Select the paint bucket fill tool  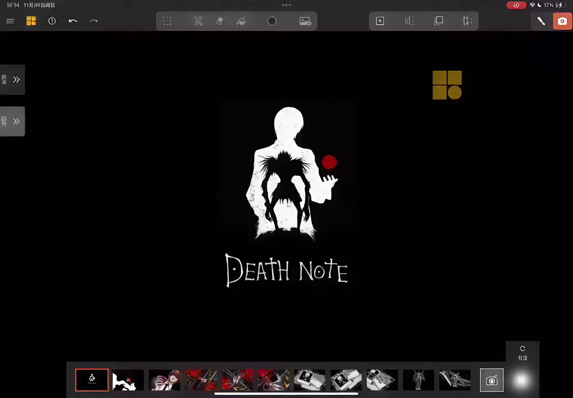[241, 21]
